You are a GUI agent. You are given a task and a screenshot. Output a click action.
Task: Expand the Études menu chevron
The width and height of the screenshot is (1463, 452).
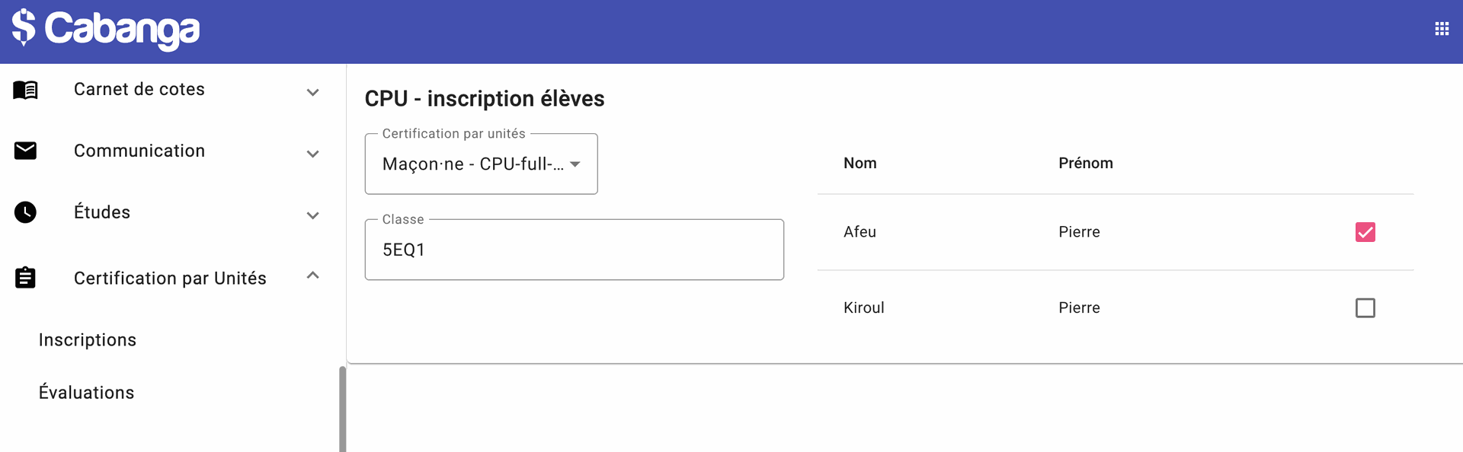click(x=312, y=216)
